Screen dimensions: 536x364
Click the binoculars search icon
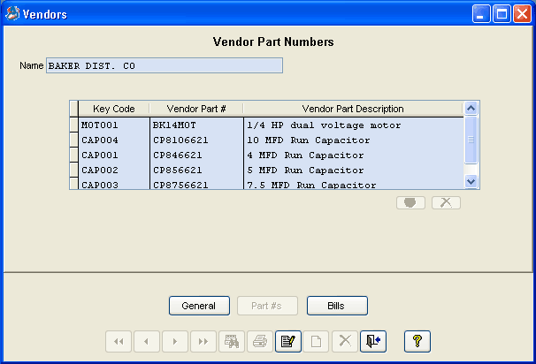[232, 341]
